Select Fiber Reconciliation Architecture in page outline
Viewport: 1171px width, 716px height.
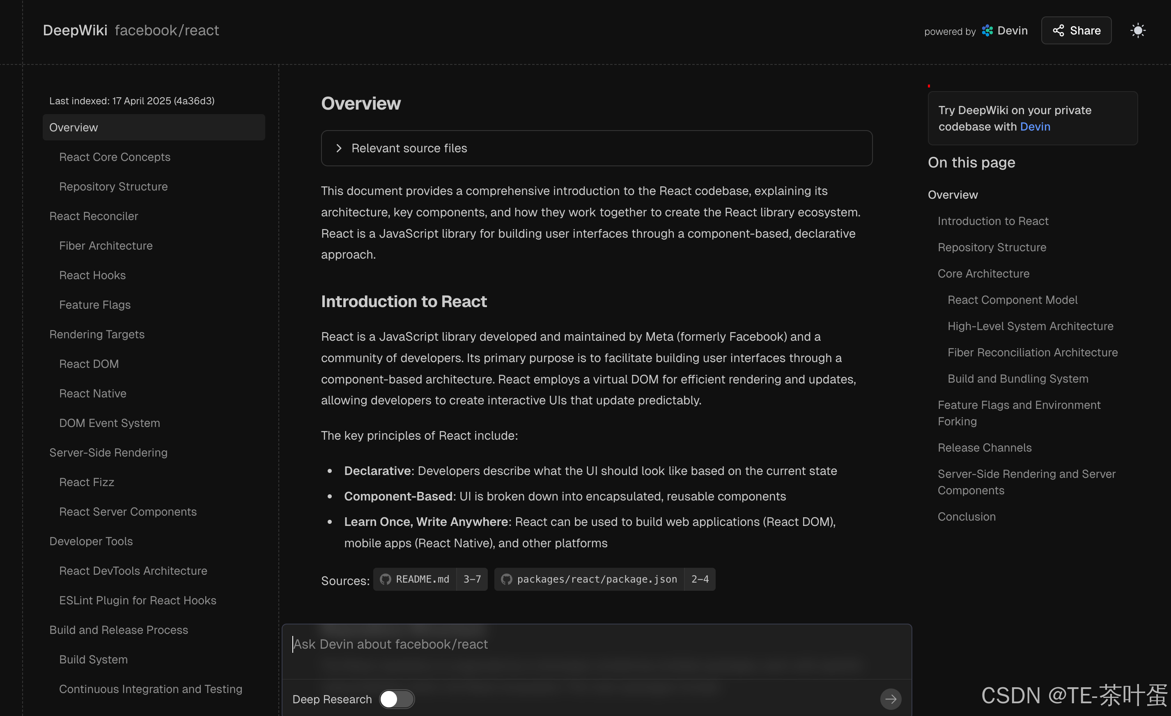1032,352
